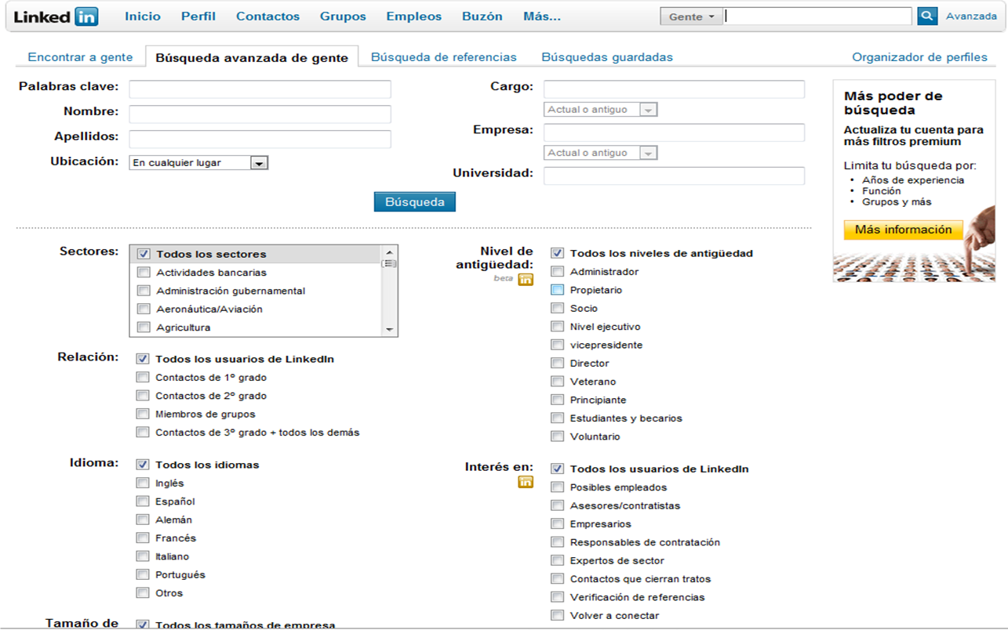
Task: Click the gold LinkedIn badge under Interés en
Action: [526, 482]
